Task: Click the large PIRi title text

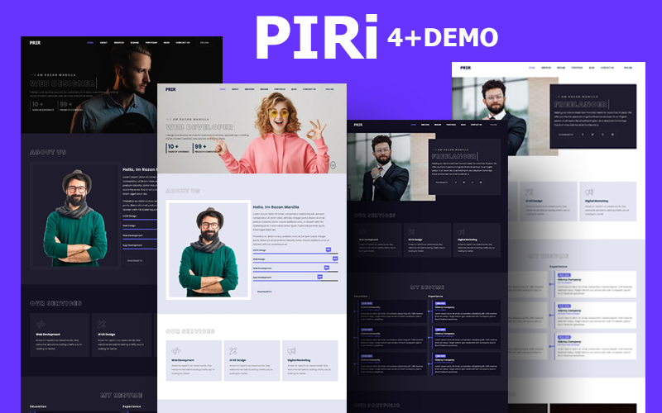Action: point(317,38)
